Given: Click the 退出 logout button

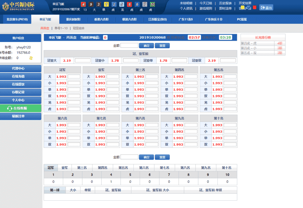Looking at the screenshot, I should coord(266,8).
